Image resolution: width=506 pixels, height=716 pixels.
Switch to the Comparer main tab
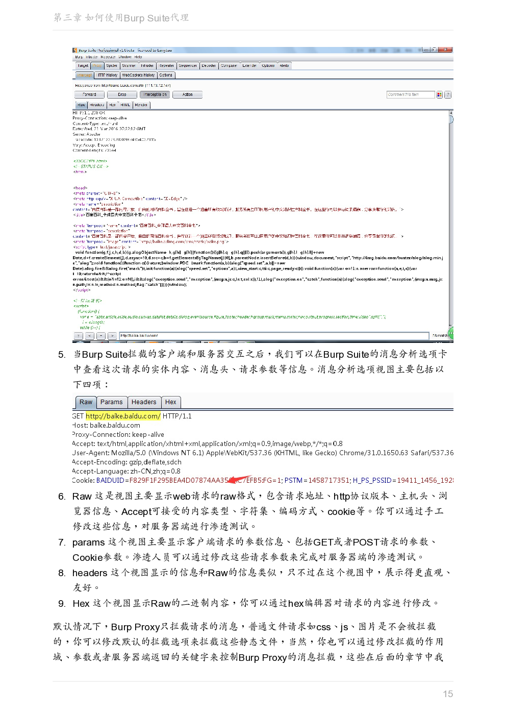click(x=229, y=66)
